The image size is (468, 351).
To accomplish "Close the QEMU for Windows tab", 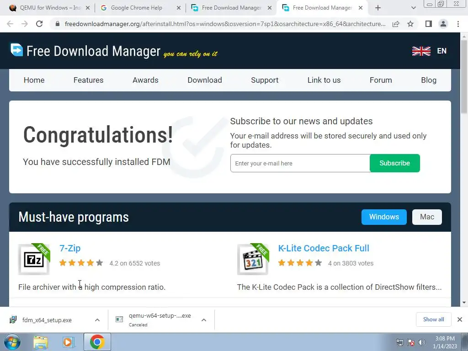I will click(x=88, y=8).
